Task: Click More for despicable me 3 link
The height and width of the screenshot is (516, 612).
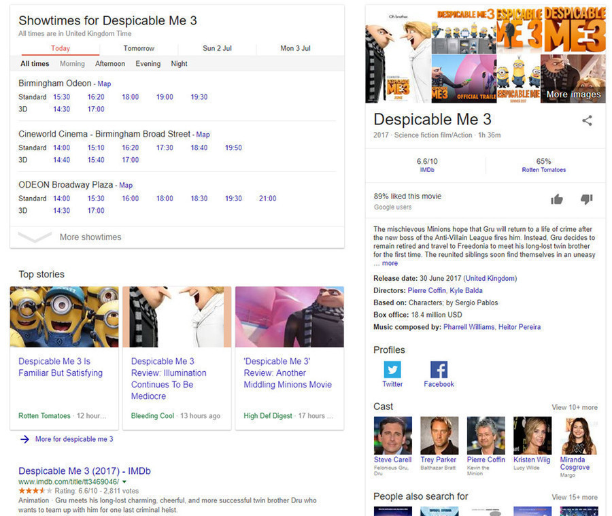Action: [74, 439]
